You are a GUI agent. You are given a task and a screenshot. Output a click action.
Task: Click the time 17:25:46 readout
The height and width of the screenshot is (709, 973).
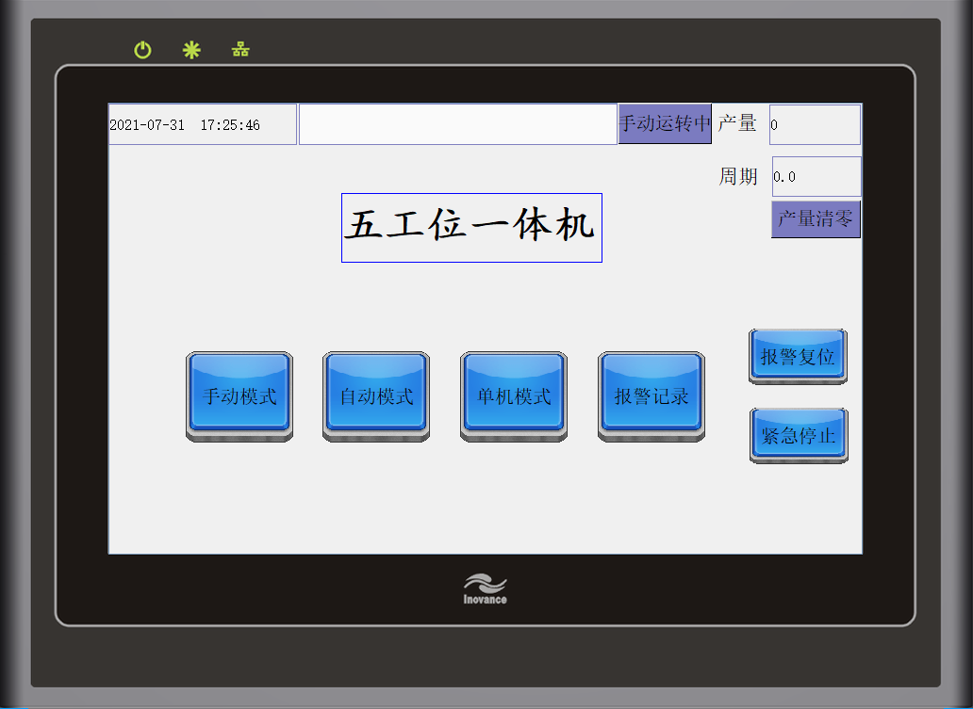pos(230,125)
